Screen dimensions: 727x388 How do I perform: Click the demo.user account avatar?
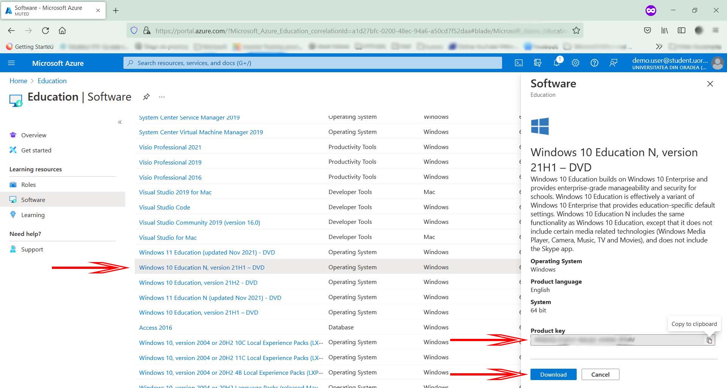coord(717,63)
